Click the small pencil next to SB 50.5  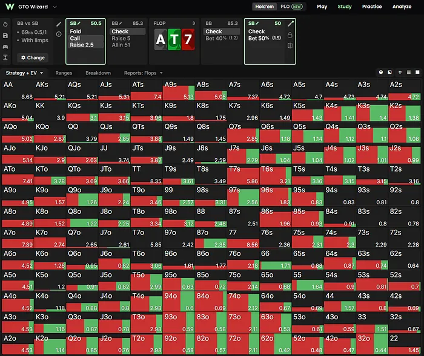coord(79,23)
